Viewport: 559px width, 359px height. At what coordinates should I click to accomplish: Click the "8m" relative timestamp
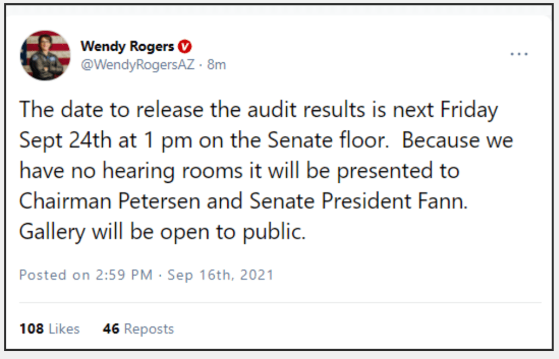pos(216,65)
